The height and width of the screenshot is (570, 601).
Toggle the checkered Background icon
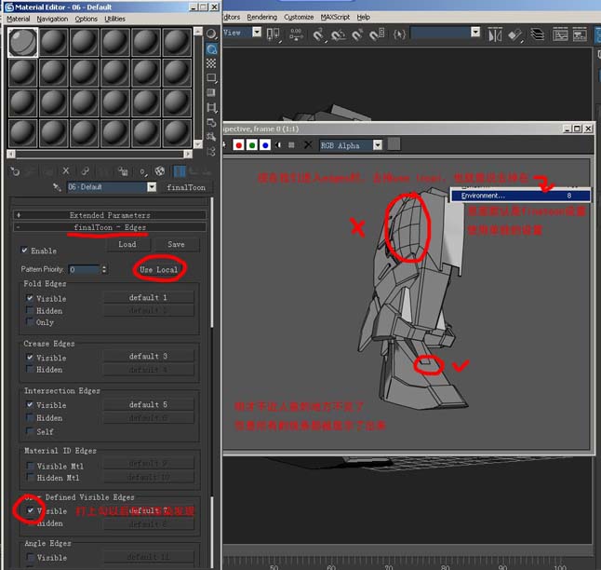point(211,63)
